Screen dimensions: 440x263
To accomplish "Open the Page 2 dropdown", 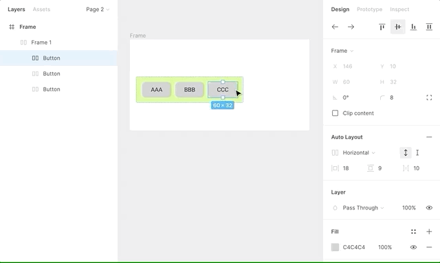I will (98, 10).
